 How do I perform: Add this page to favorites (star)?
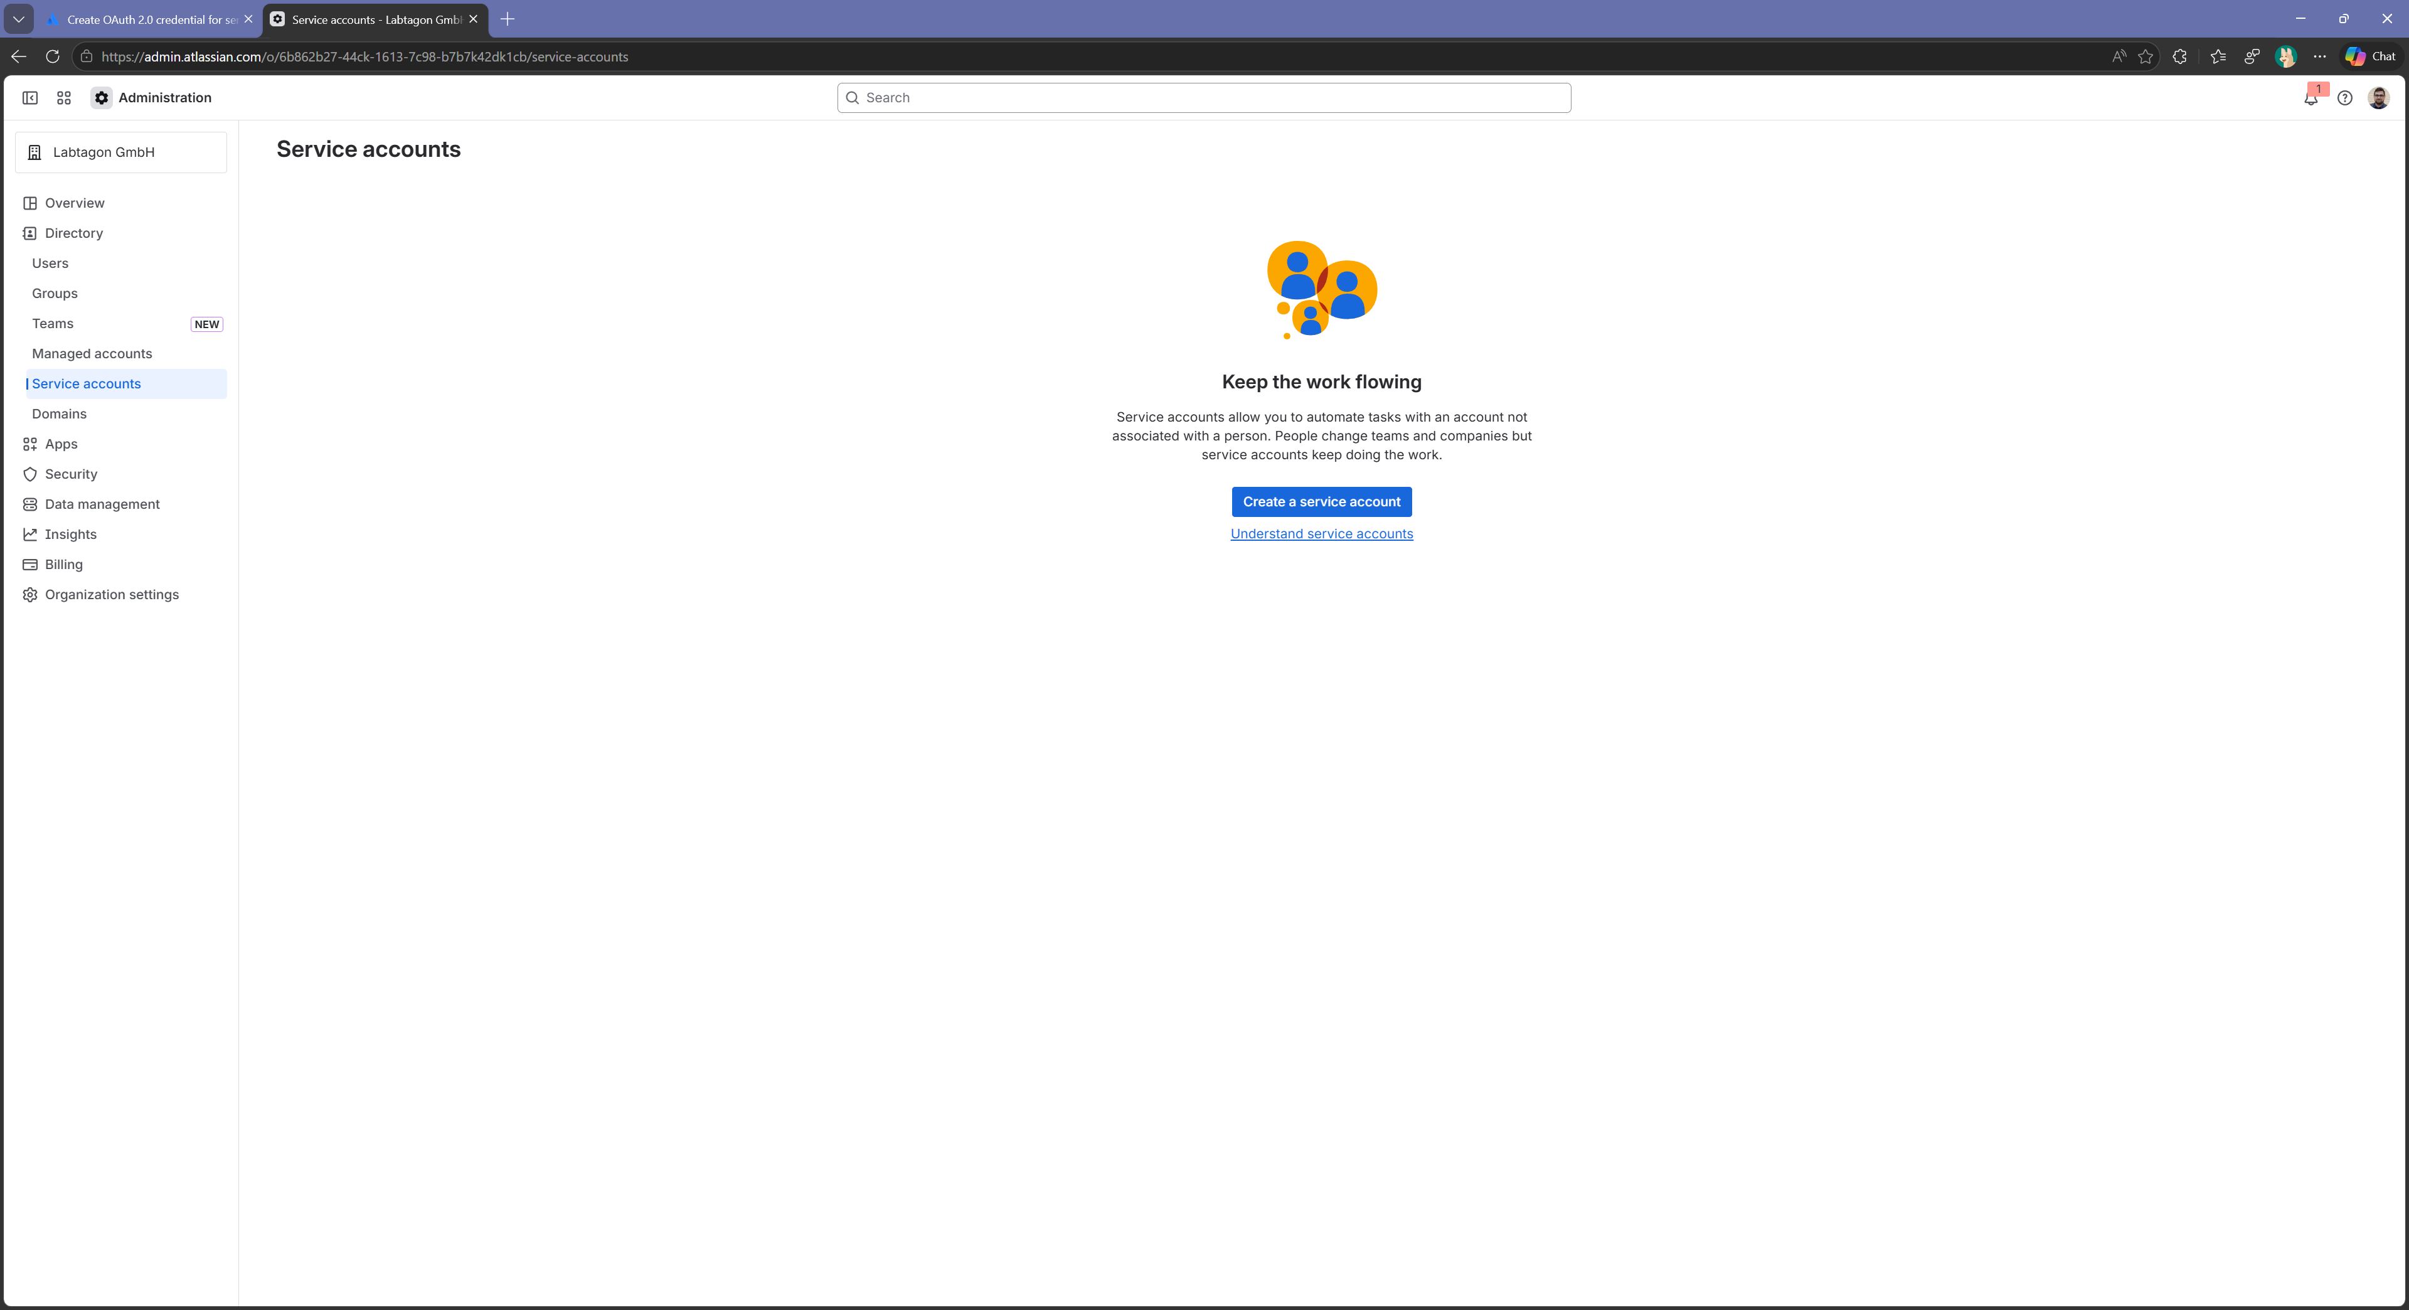(2146, 57)
